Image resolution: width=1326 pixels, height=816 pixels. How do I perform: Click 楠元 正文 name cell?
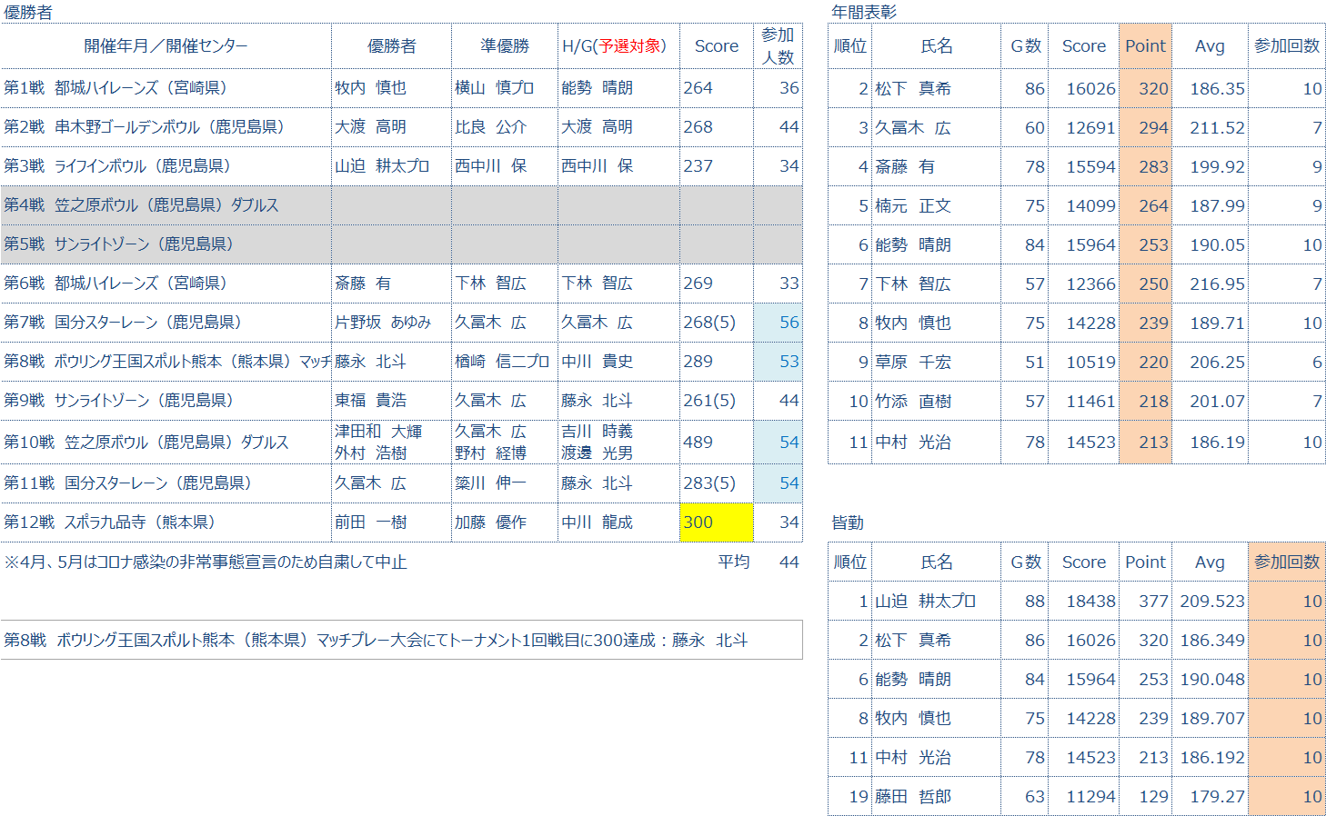936,206
